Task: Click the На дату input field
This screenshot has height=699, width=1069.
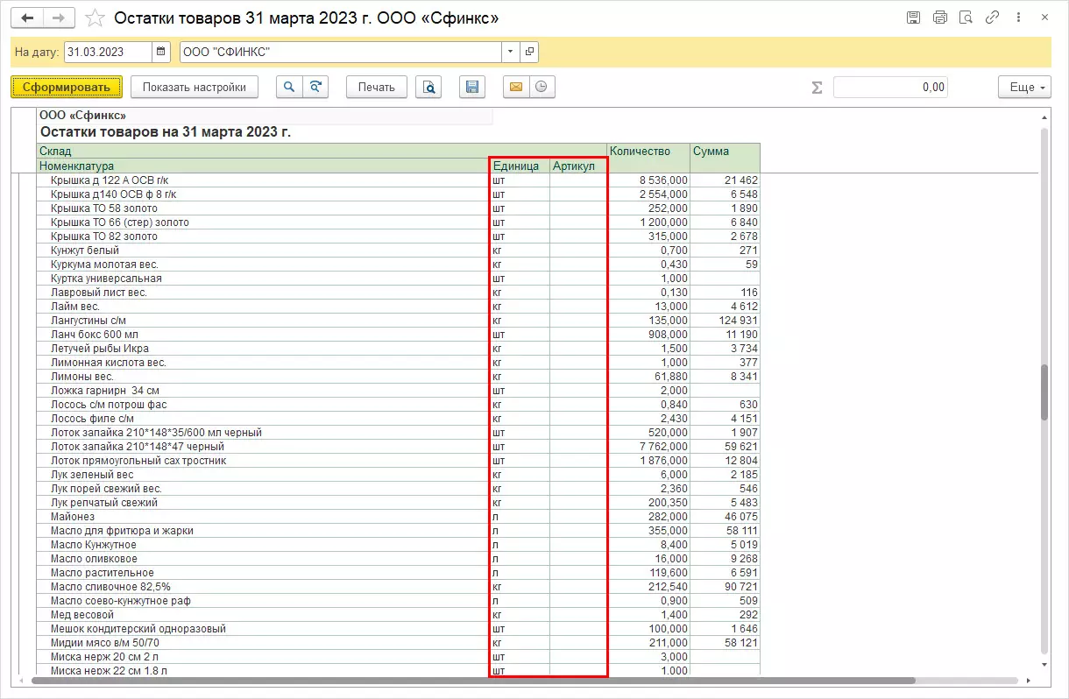Action: point(107,53)
